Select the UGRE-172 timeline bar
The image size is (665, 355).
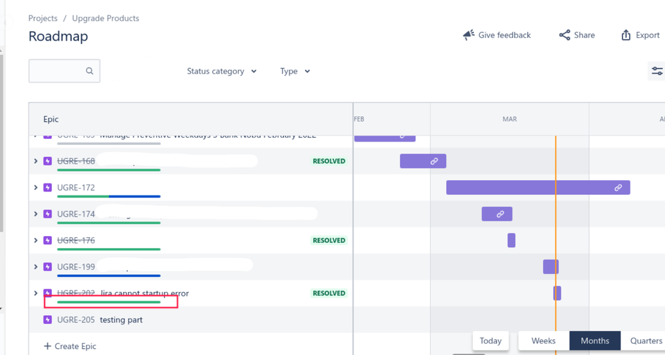click(x=539, y=187)
